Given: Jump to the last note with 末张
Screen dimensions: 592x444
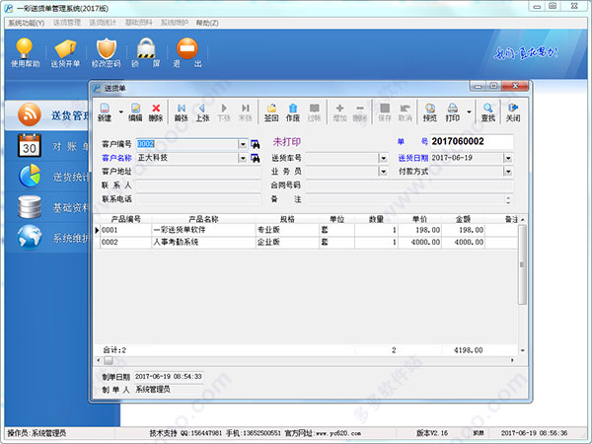Looking at the screenshot, I should pos(246,112).
